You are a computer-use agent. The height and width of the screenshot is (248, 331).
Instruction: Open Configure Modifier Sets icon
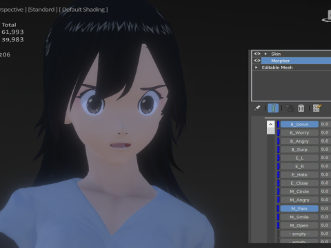click(317, 108)
